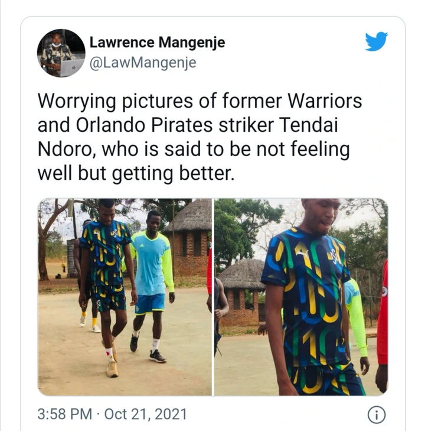Open Lawrence Mangenje's profile picture

point(61,53)
